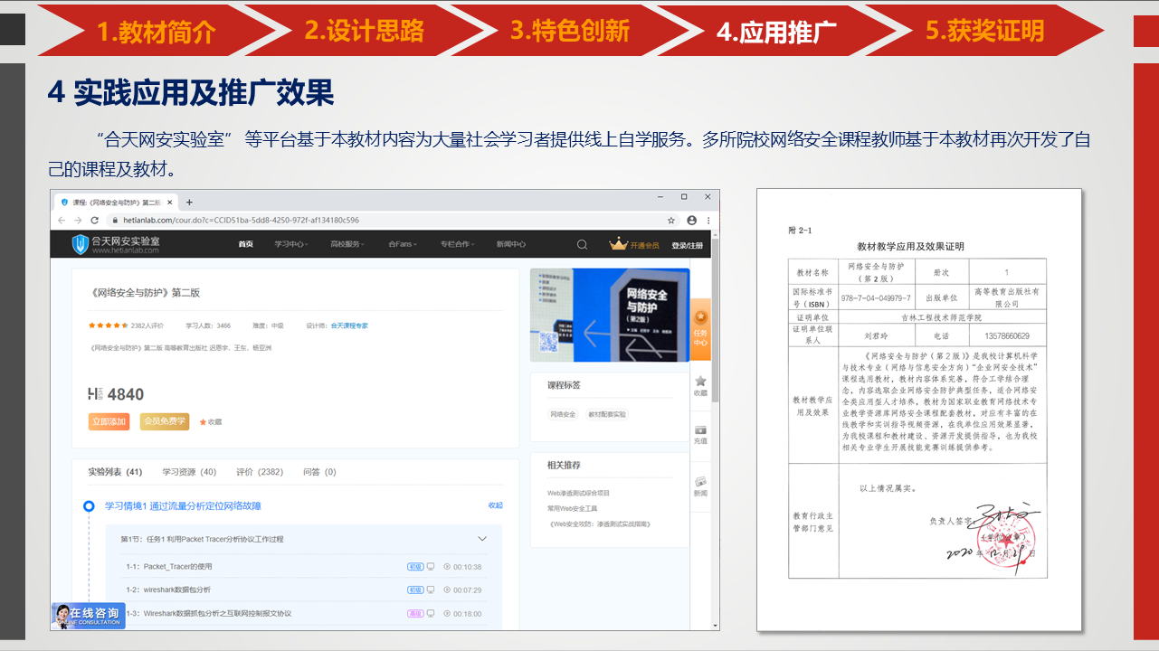The height and width of the screenshot is (651, 1159).
Task: Click the 网络安全 course tag
Action: pos(563,414)
